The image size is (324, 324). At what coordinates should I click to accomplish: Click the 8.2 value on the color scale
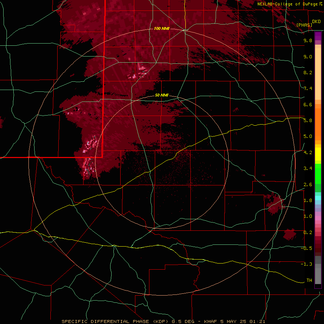(308, 72)
